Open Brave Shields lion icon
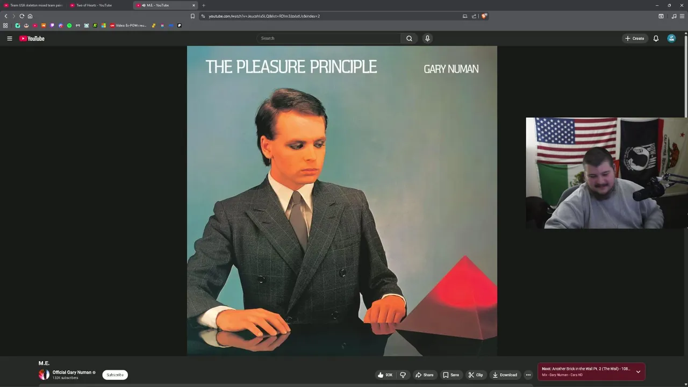This screenshot has width=688, height=387. 484,16
